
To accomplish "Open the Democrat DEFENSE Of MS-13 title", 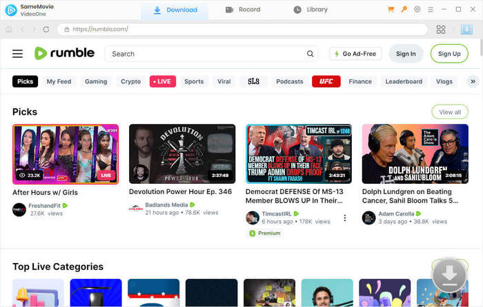I will pos(294,196).
